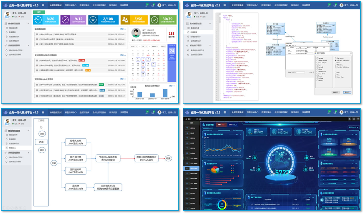Select the Characters radio button
Image resolution: width=364 pixels, height=214 pixels.
point(335,58)
